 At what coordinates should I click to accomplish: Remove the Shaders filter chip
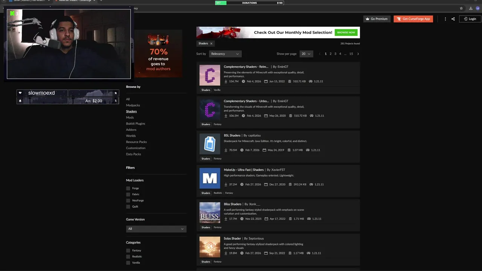tap(211, 44)
